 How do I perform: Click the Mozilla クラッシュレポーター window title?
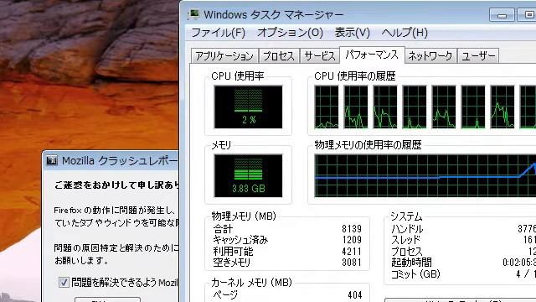(120, 160)
